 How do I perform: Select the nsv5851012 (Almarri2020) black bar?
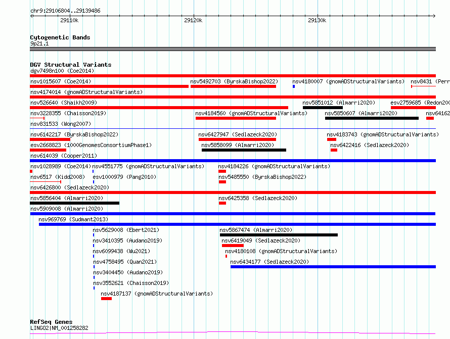pyautogui.click(x=323, y=108)
